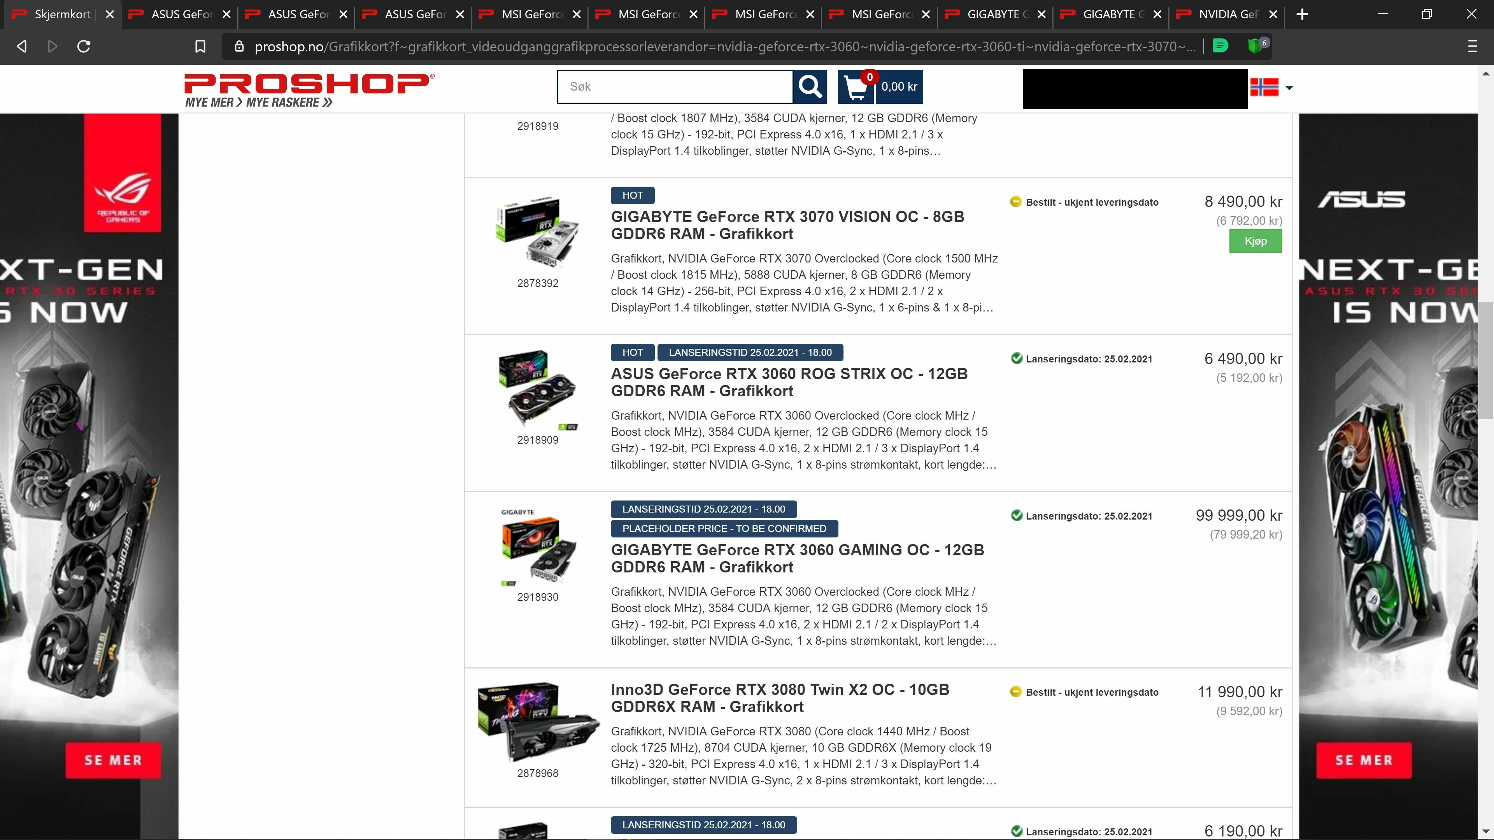Image resolution: width=1494 pixels, height=840 pixels.
Task: Click the ASUS logo on right banner
Action: coord(1361,199)
